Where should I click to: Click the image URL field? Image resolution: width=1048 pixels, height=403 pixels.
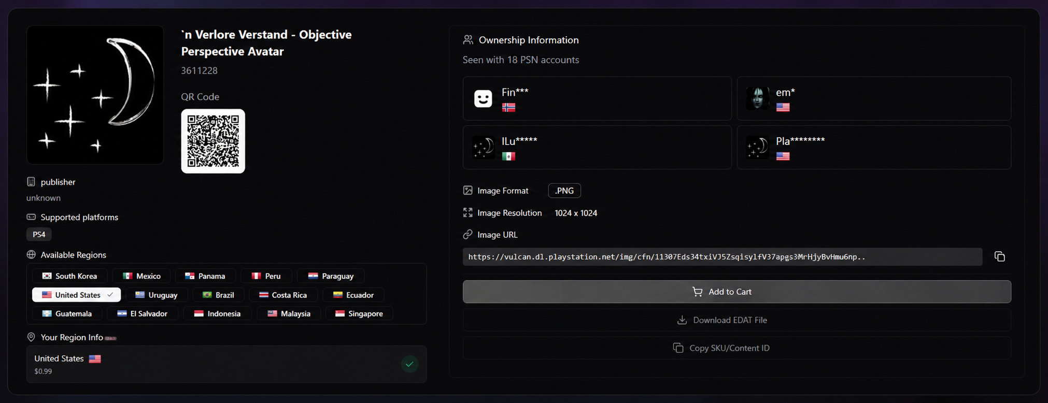723,257
